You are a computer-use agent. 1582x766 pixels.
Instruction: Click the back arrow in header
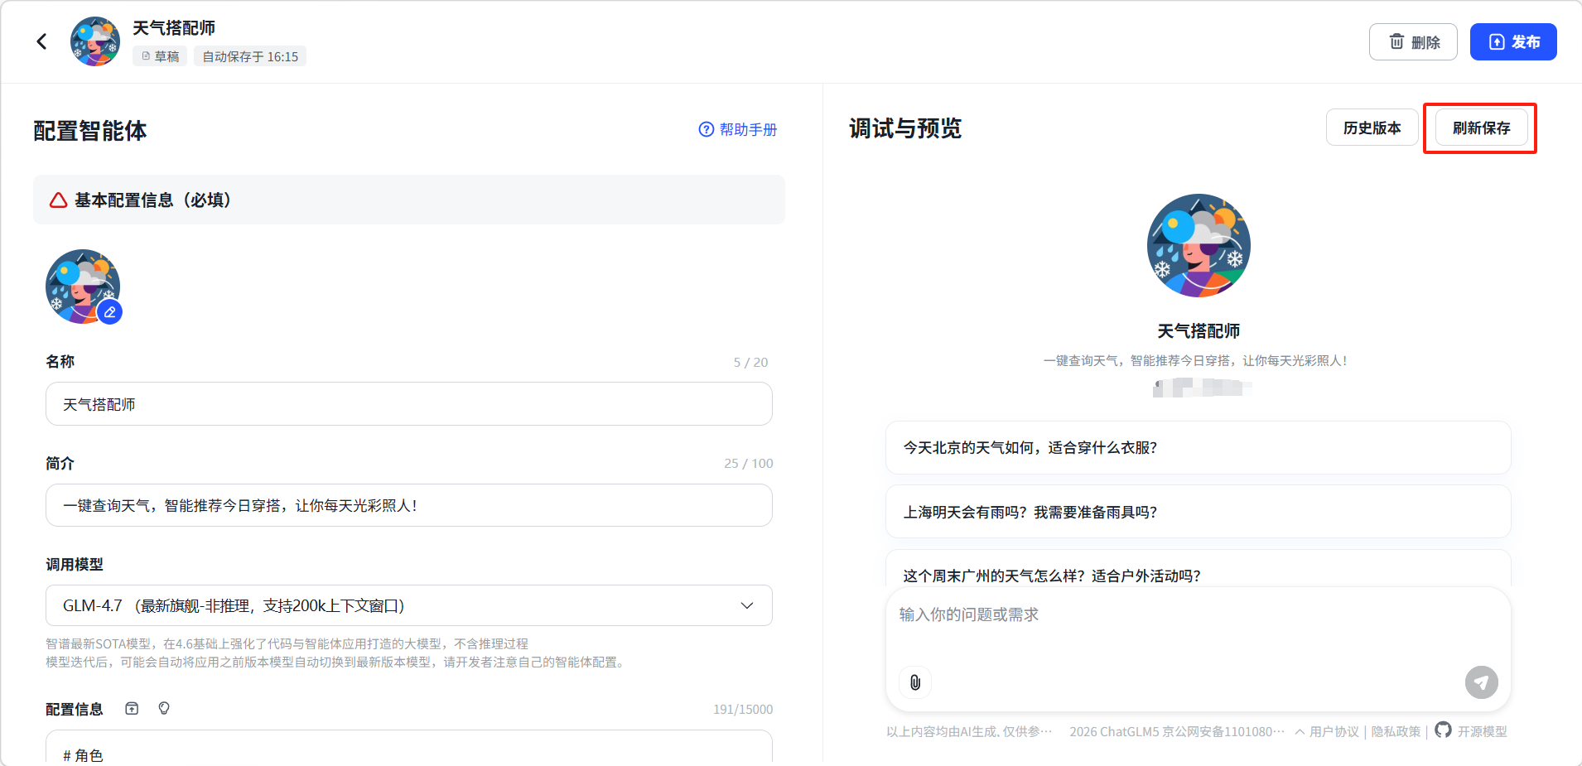(41, 41)
